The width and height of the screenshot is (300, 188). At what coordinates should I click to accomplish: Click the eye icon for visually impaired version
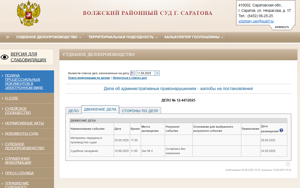(5, 57)
